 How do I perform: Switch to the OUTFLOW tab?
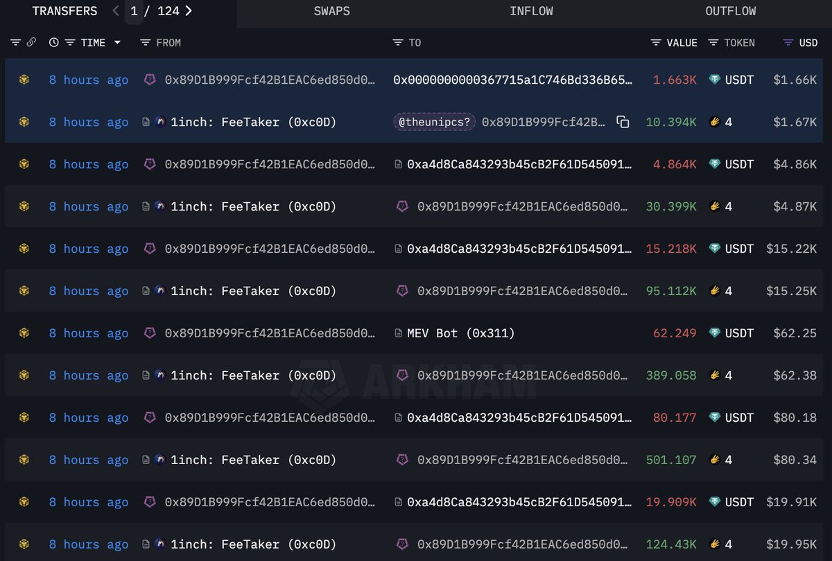point(731,11)
